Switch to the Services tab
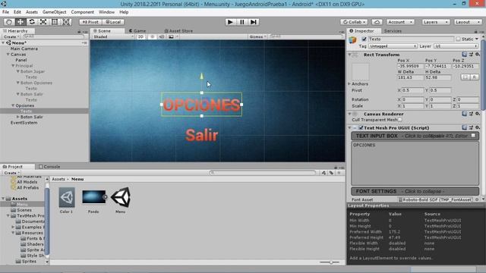The image size is (486, 273). [x=393, y=31]
